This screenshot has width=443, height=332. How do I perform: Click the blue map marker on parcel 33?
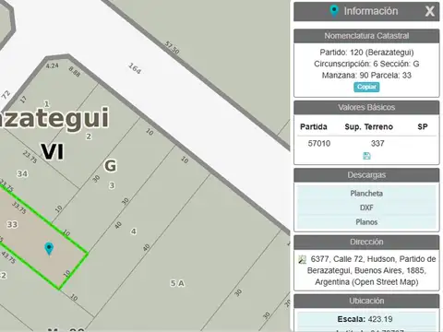coord(49,248)
